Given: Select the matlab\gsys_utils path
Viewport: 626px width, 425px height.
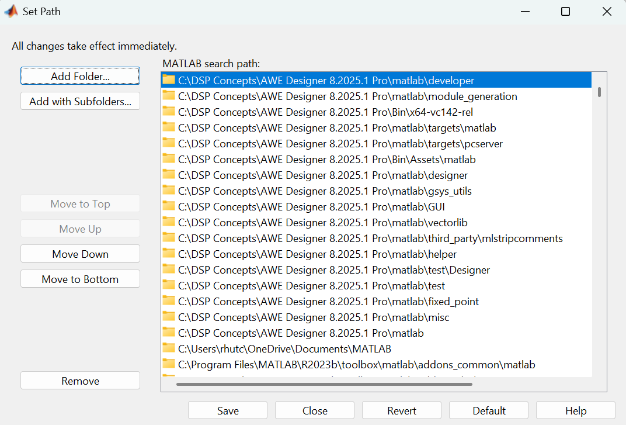Looking at the screenshot, I should pos(376,191).
